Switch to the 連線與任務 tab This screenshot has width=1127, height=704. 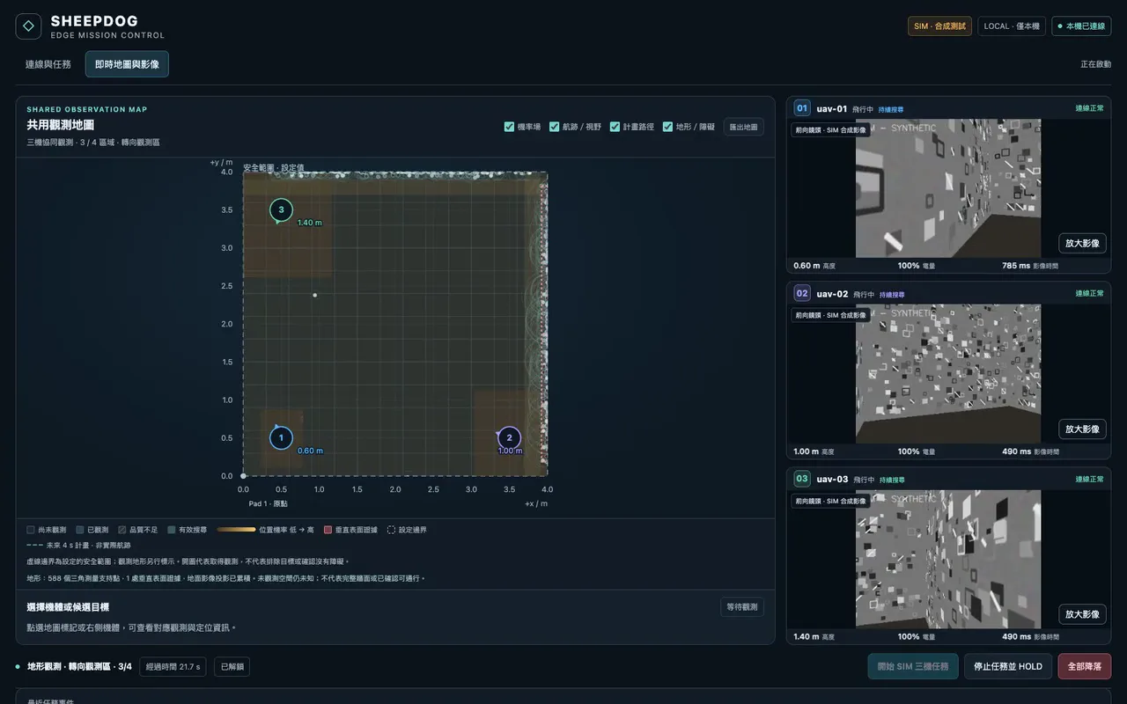click(48, 64)
